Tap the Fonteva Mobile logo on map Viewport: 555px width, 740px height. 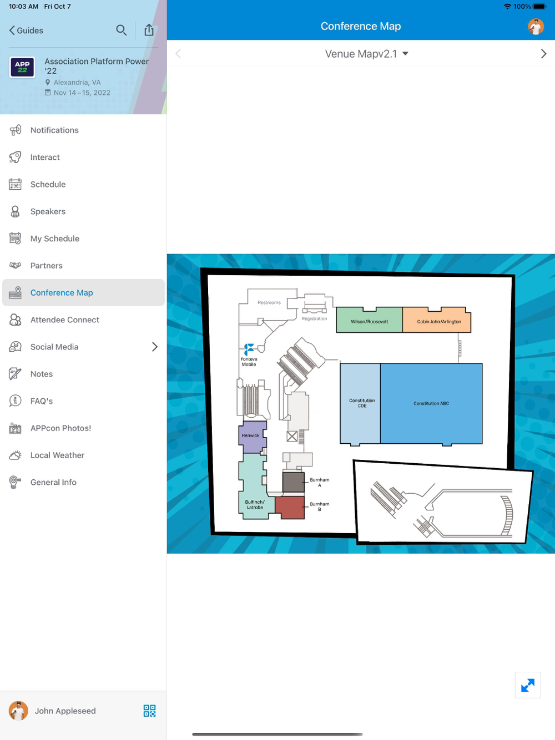[249, 349]
